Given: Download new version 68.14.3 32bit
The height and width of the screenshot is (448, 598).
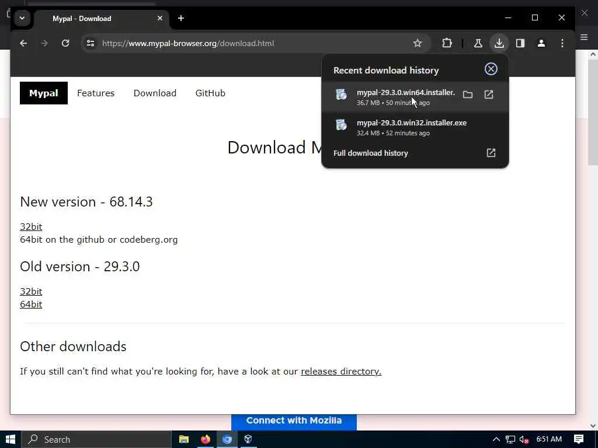Looking at the screenshot, I should pos(31,227).
